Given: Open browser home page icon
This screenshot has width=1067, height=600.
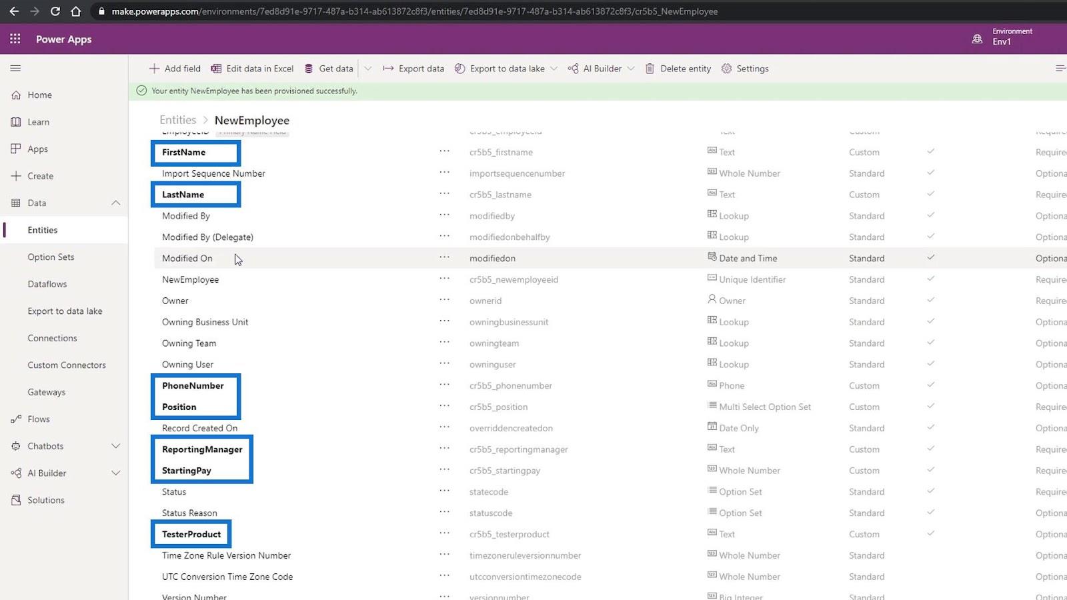Looking at the screenshot, I should click(76, 11).
